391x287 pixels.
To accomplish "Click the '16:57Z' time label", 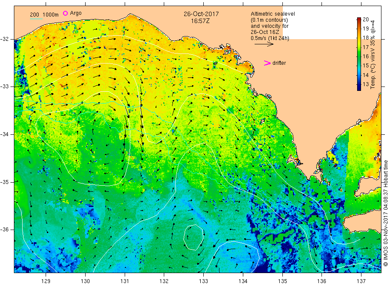I will point(200,21).
